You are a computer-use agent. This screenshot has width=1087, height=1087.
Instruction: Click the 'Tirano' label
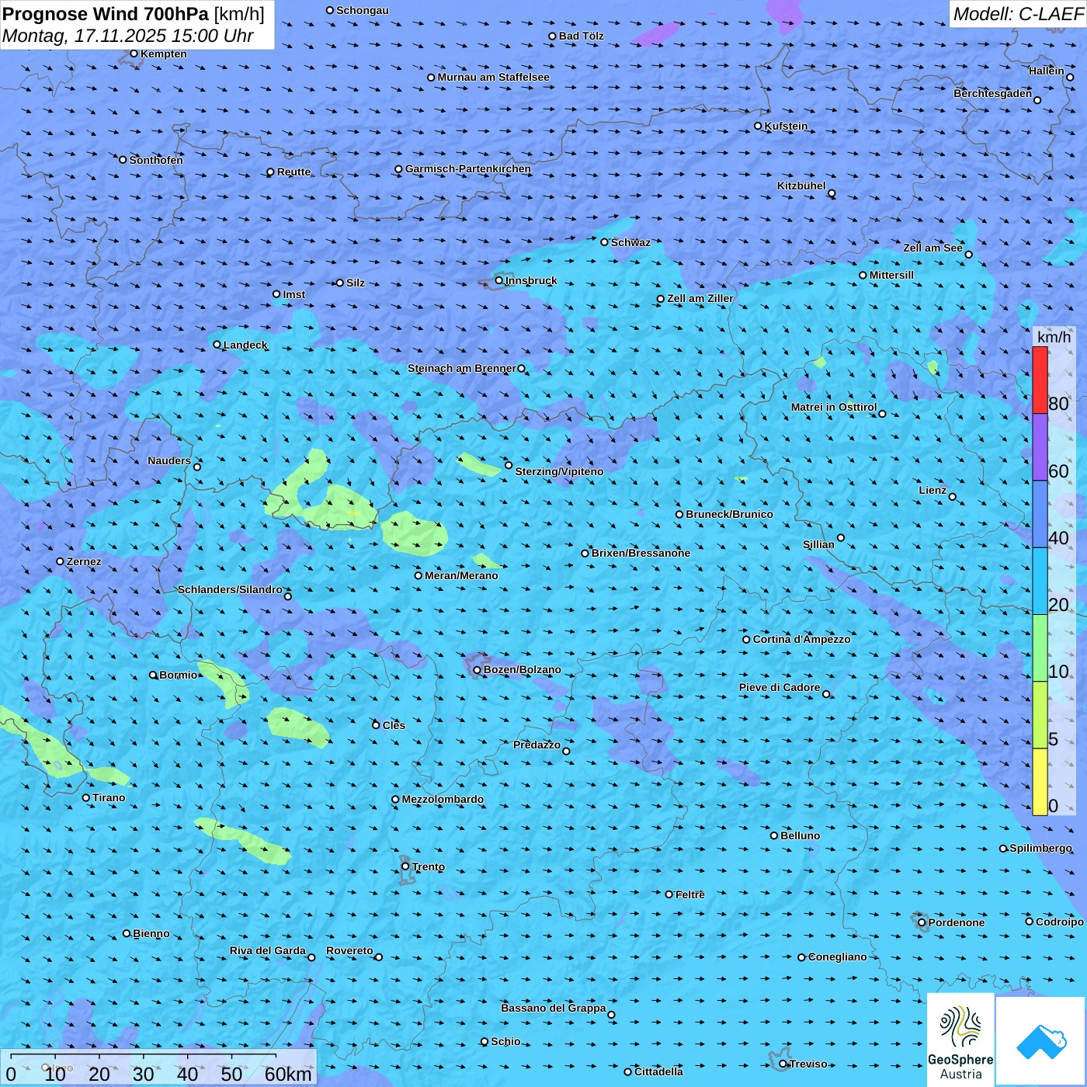click(109, 797)
